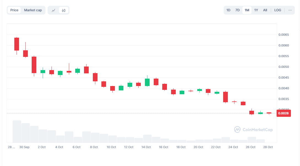Enable logarithmic scale with LOG
Screen dimensions: 300x166
[x=277, y=10]
